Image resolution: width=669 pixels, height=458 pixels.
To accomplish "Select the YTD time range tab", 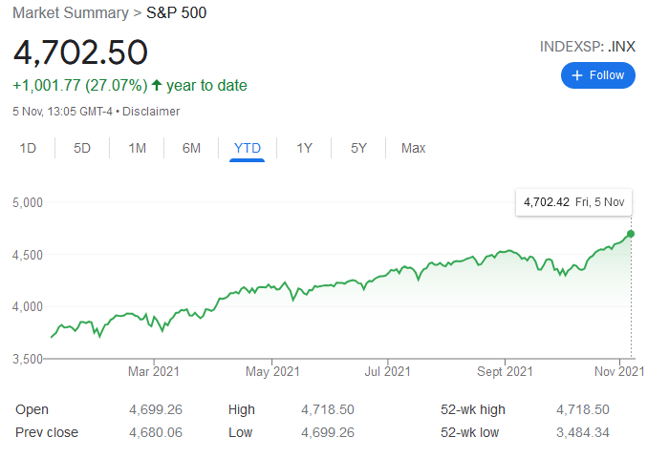I will 248,148.
